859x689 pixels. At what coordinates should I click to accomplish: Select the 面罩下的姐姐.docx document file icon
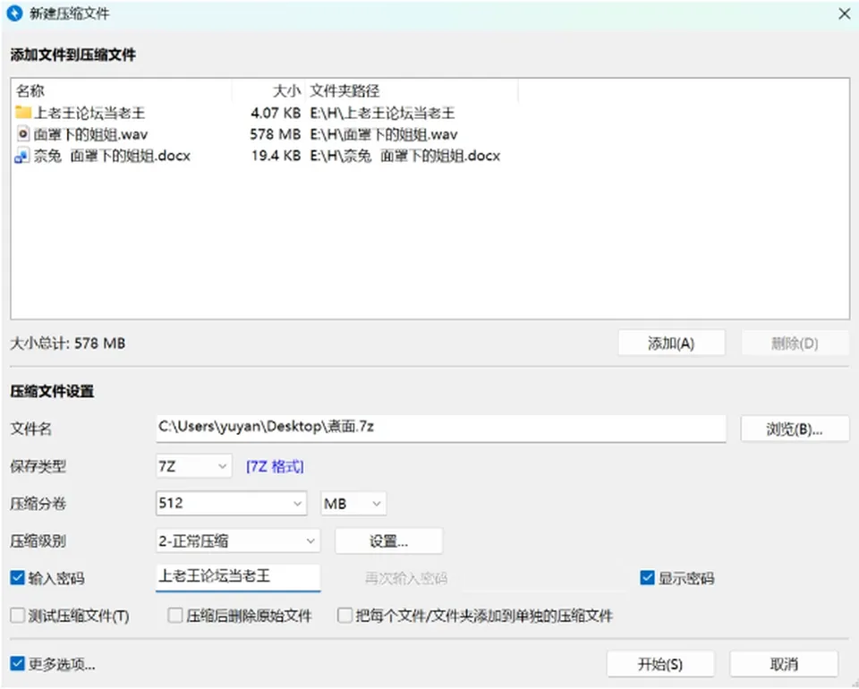[22, 156]
